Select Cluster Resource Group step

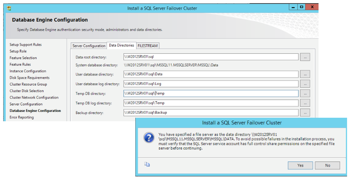28,84
